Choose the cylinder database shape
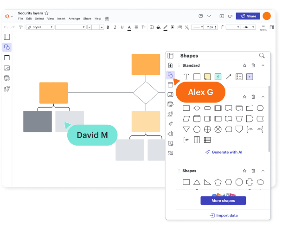 (197, 119)
